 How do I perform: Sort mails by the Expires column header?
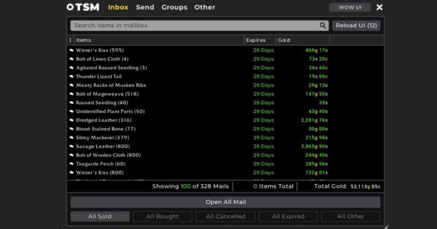coord(256,40)
